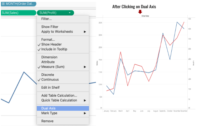Viewport: 206px width, 126px height.
Task: Expand the Measure (Sum) submenu
Action: coord(85,67)
